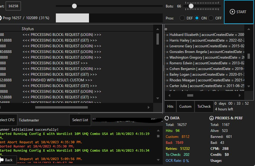The image size is (255, 166).
Task: Click the Back arrow icon
Action: pos(1,160)
